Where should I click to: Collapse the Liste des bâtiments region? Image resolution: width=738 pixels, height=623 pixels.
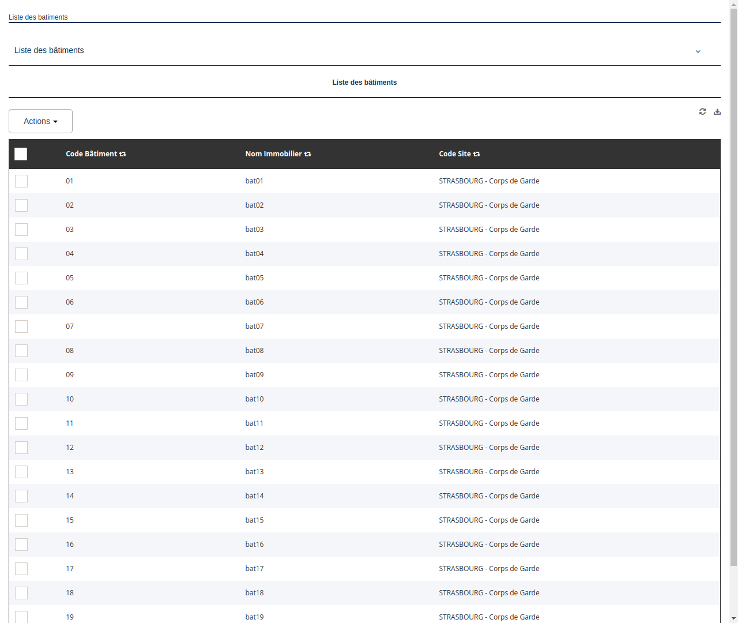pos(698,51)
